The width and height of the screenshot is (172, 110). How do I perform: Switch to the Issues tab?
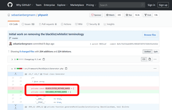coord(28,24)
